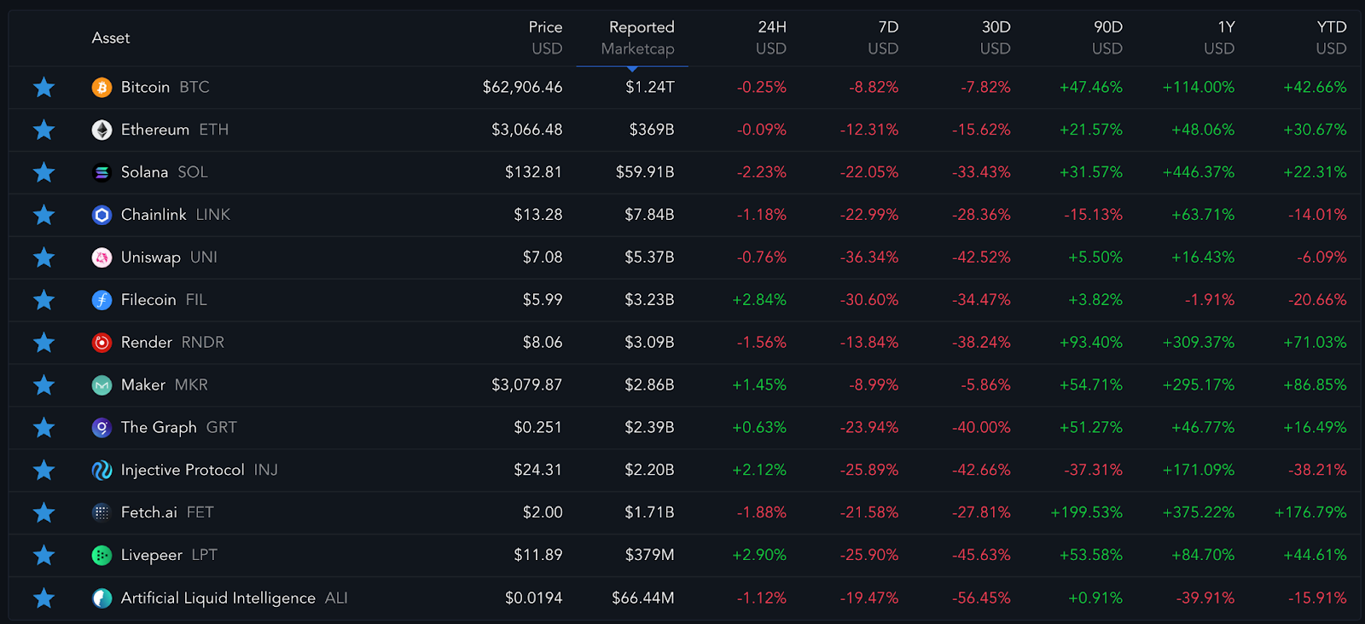
Task: Click the Bitcoin coin logo
Action: pos(102,87)
